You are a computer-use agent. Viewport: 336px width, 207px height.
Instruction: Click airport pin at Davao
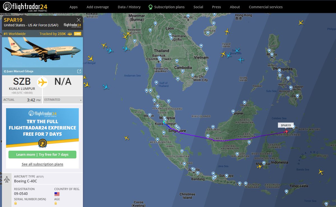point(297,96)
